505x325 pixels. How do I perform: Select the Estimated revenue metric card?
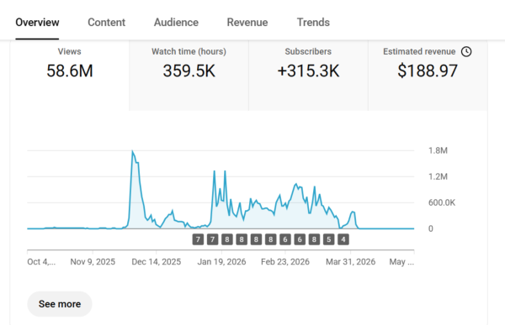click(428, 76)
